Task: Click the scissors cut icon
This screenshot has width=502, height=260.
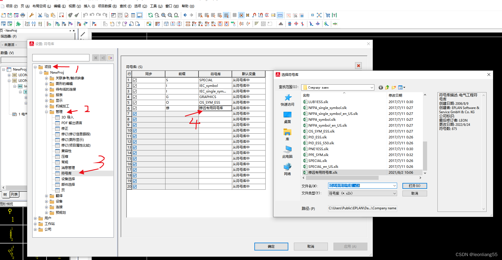Action: (x=40, y=15)
